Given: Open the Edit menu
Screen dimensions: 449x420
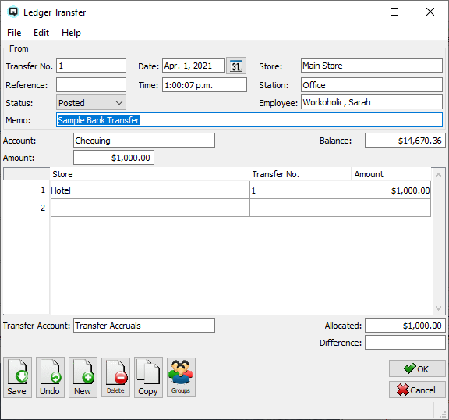Looking at the screenshot, I should point(41,33).
